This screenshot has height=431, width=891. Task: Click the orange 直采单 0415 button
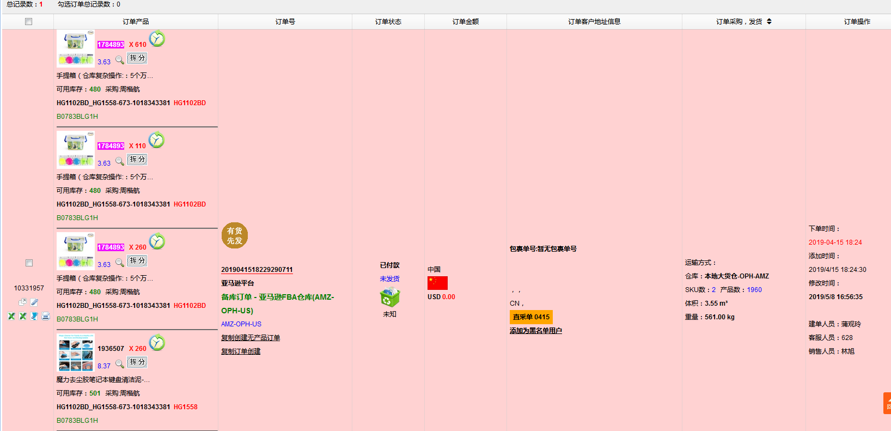click(x=531, y=317)
